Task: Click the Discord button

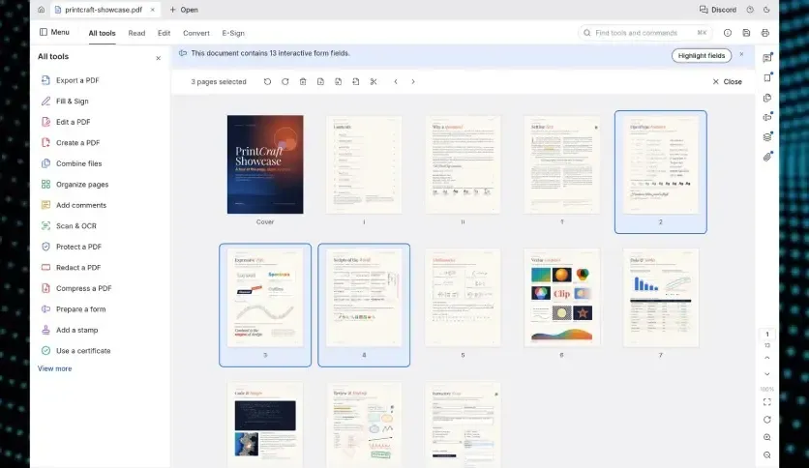Action: tap(718, 10)
